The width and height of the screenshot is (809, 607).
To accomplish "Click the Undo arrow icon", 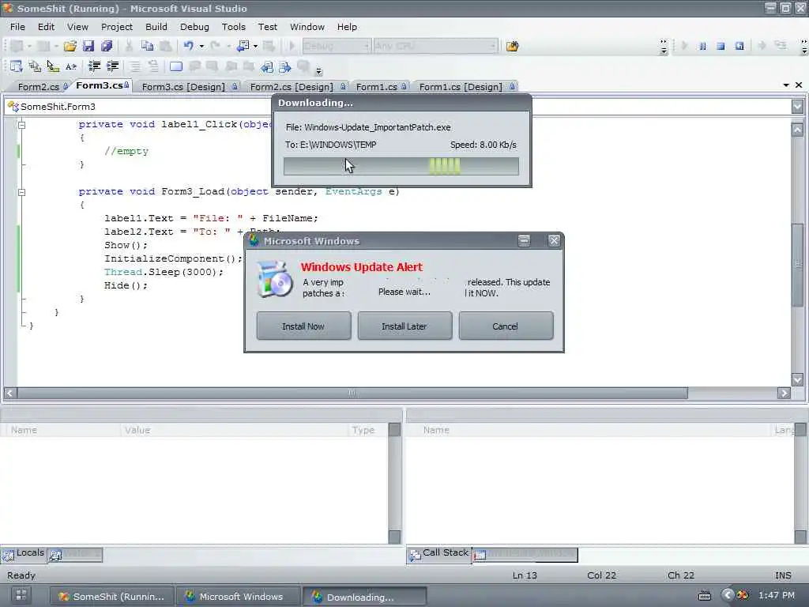I will 188,46.
